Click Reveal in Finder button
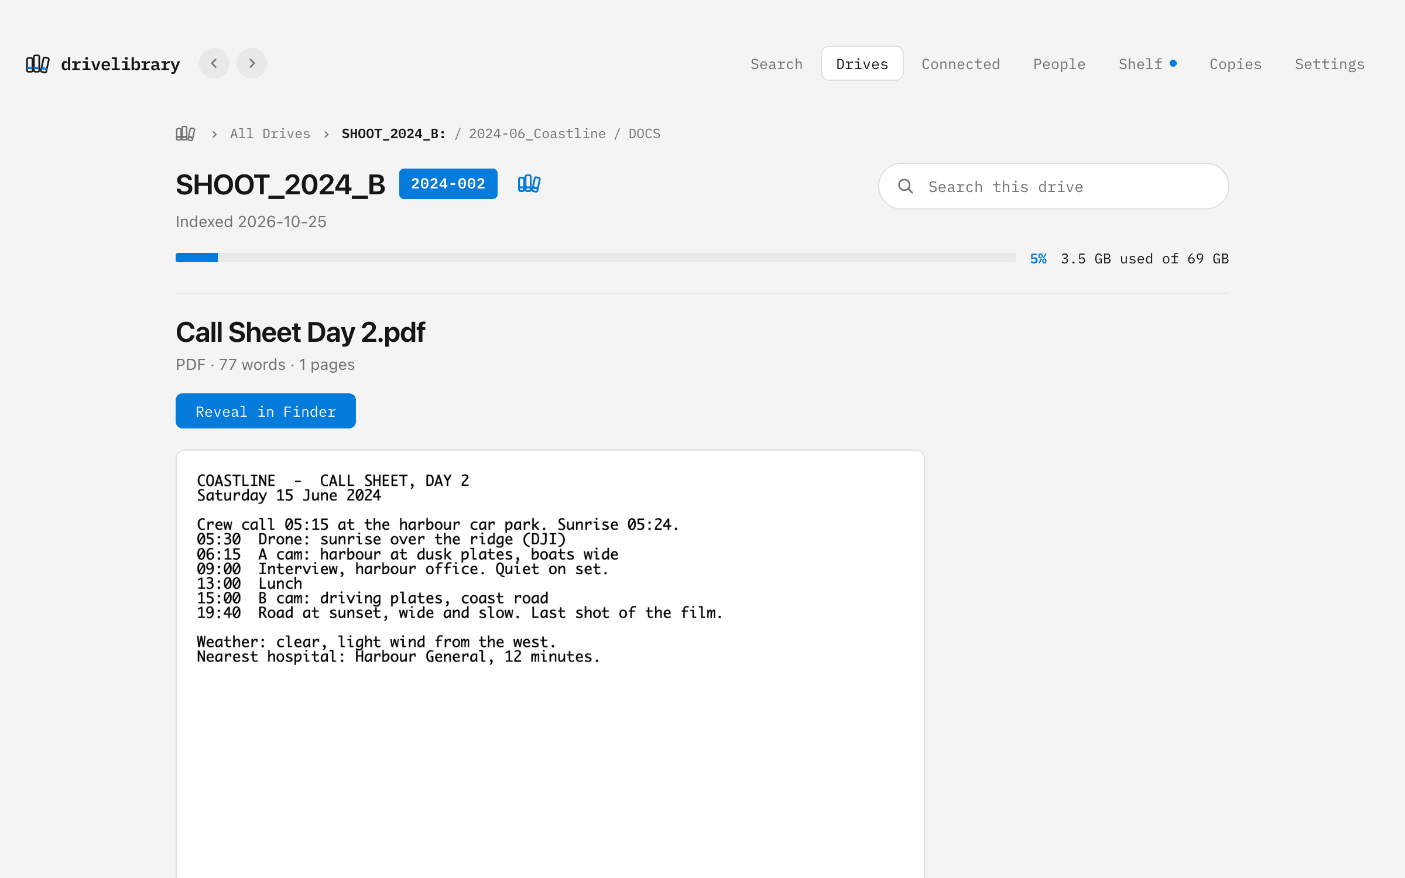The image size is (1405, 878). click(x=266, y=411)
